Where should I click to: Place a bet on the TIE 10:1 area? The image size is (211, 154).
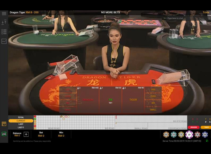coord(110,100)
